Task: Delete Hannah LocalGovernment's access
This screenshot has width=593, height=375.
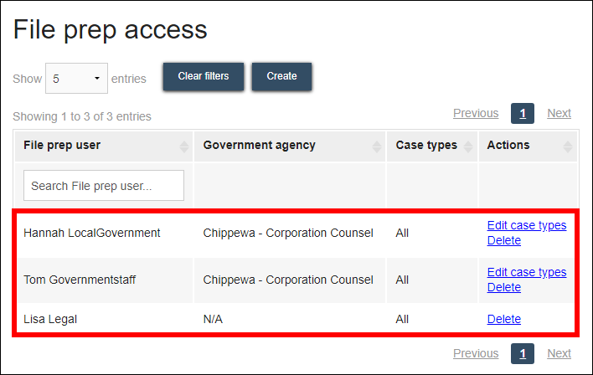Action: coord(503,240)
